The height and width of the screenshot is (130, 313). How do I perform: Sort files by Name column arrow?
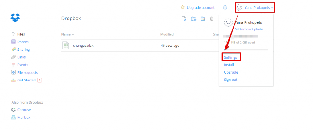click(73, 35)
